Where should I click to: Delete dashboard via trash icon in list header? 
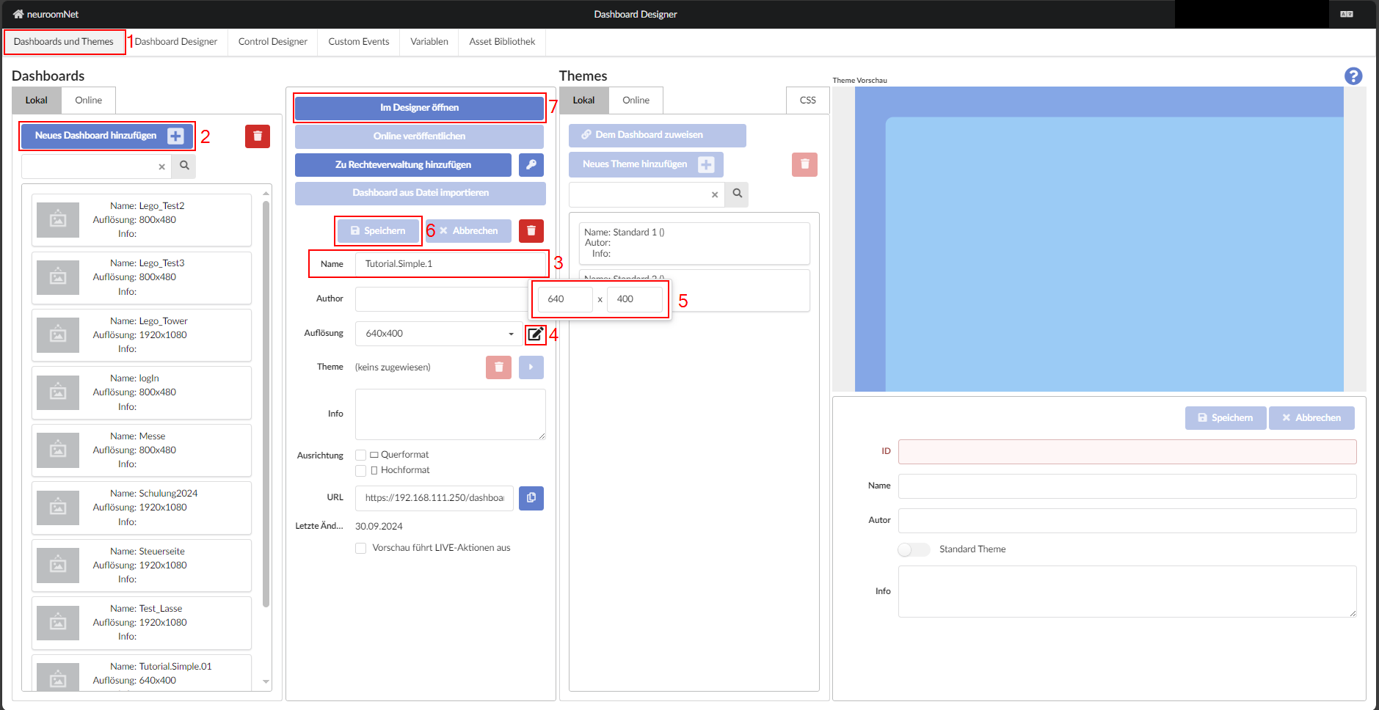click(x=257, y=136)
